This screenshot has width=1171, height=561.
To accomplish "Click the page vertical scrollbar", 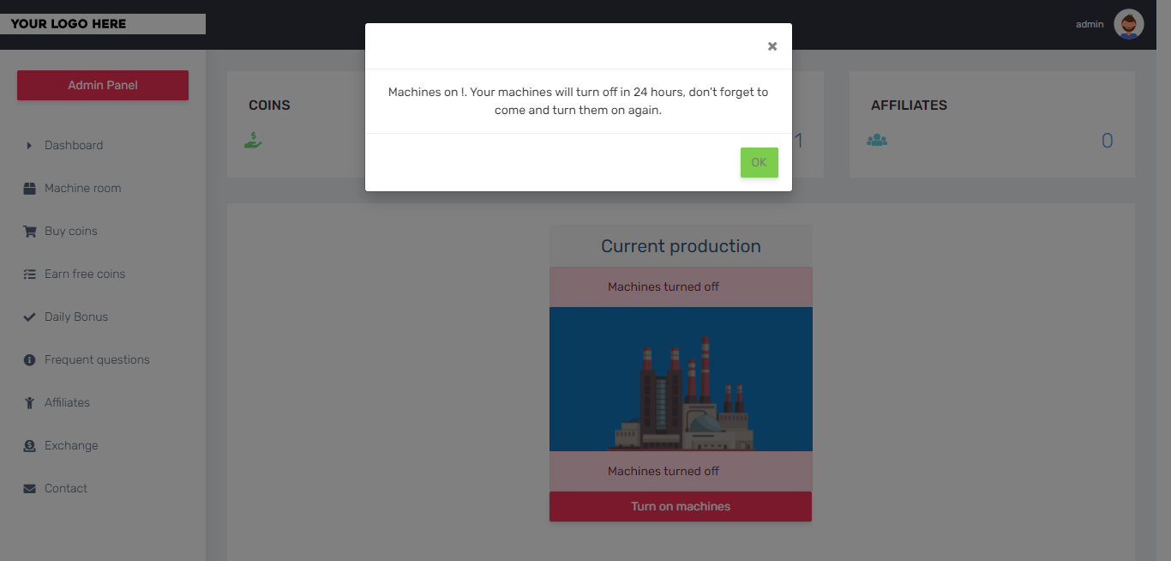I will pos(1163,280).
